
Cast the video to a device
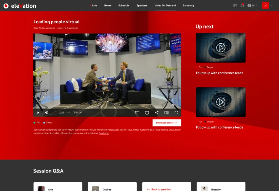click(x=137, y=113)
